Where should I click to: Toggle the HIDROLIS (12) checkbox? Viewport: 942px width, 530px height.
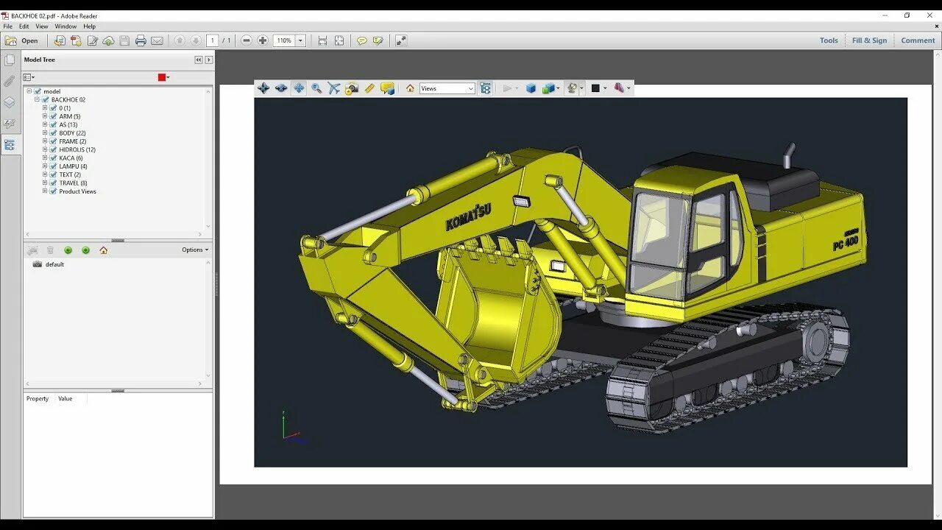53,149
